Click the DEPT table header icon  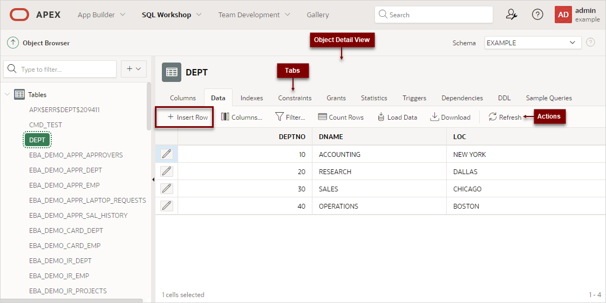172,72
